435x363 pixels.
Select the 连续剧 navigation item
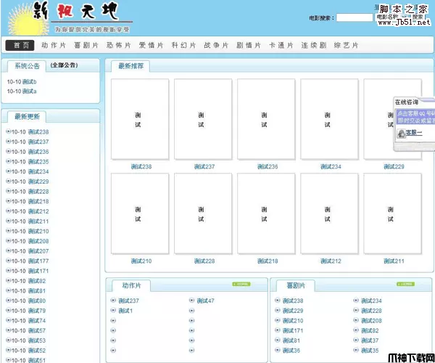(x=313, y=45)
